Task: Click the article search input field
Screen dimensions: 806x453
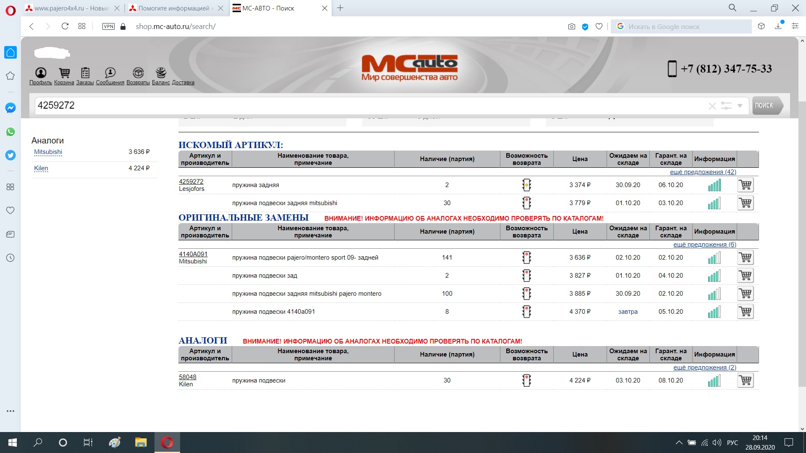Action: coord(369,105)
